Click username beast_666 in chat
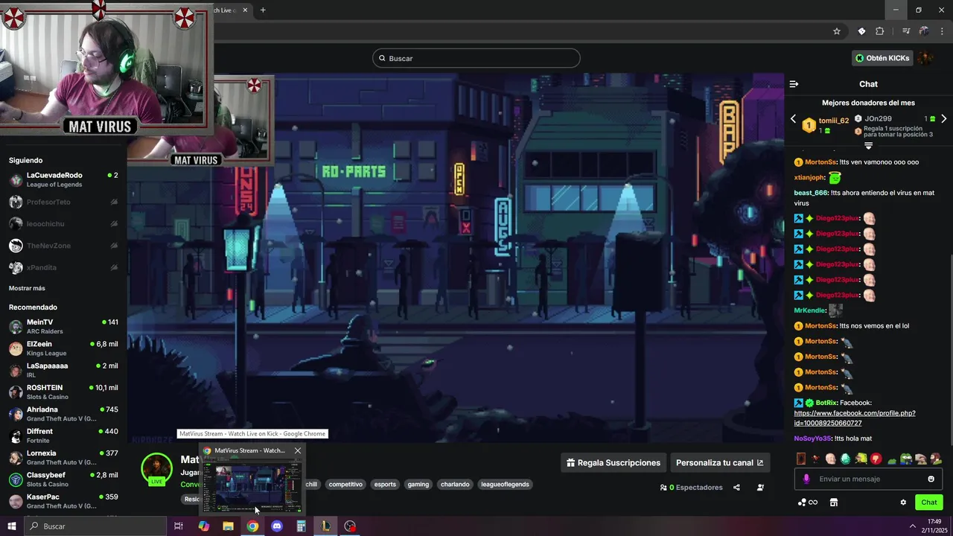The width and height of the screenshot is (953, 536). (x=811, y=193)
